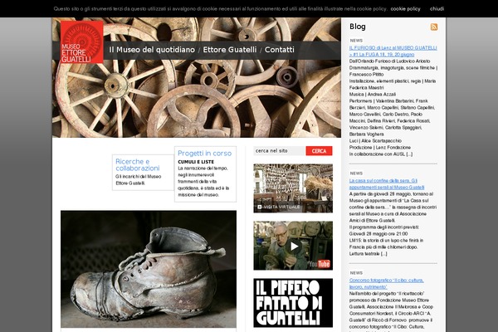Open the Ettore Guatelli menu item

[x=230, y=50]
